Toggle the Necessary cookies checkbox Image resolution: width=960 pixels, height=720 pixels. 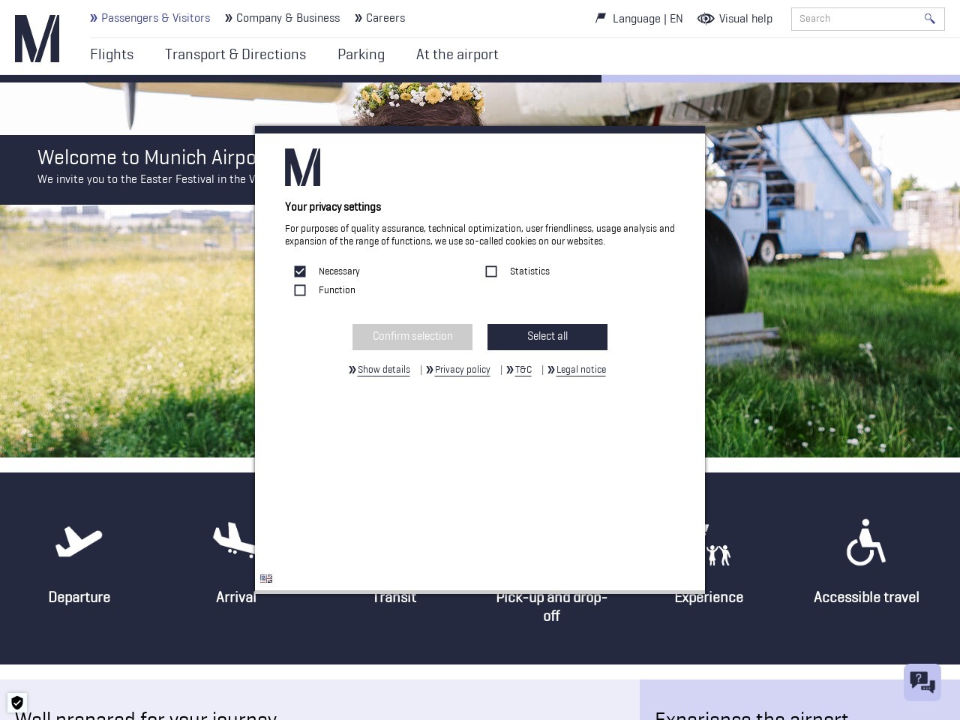pyautogui.click(x=300, y=271)
